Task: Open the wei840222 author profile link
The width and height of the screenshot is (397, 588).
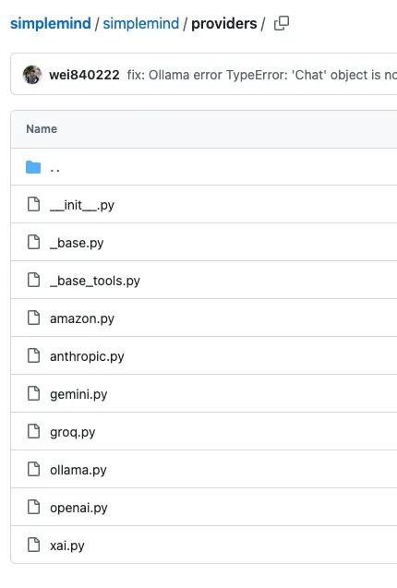Action: (x=84, y=75)
